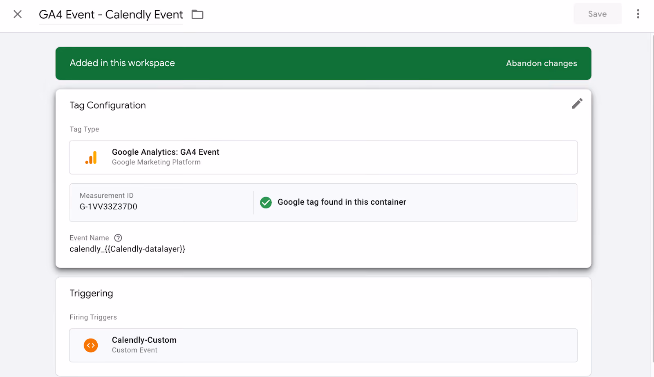Click Abandon changes in the green banner
This screenshot has height=377, width=654.
pos(542,63)
